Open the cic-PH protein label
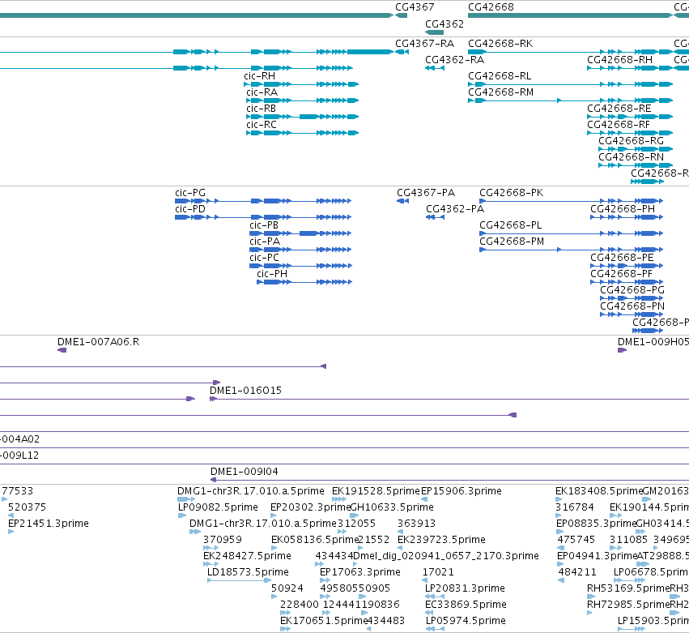The height and width of the screenshot is (633, 689). tap(272, 274)
